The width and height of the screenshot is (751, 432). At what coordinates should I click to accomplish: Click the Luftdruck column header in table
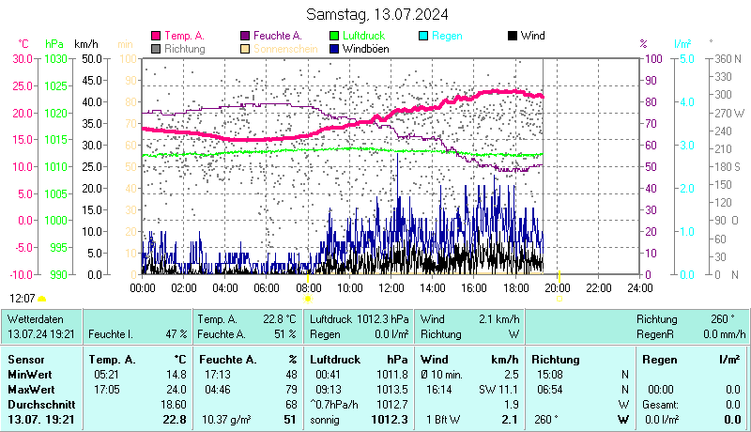point(335,359)
